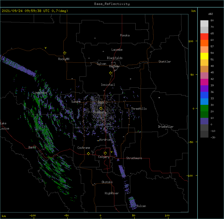Select the Sylvan label
Viewport: 224px width, 219px height.
point(101,64)
